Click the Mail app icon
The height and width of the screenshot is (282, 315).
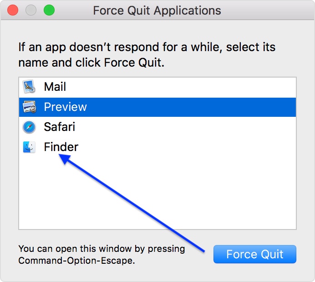[29, 87]
